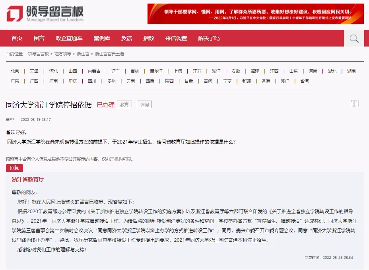Open the 反馈 menu item
The height and width of the screenshot is (270, 369).
pos(126,38)
